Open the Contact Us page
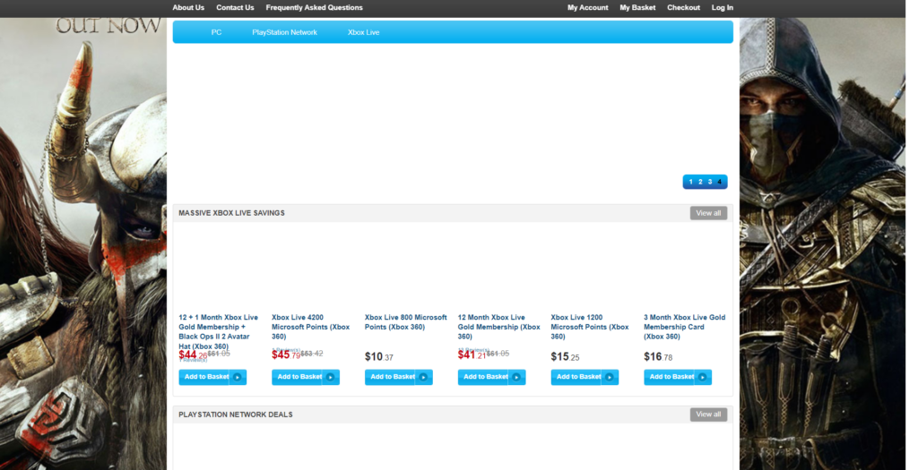The height and width of the screenshot is (470, 918). pos(235,7)
